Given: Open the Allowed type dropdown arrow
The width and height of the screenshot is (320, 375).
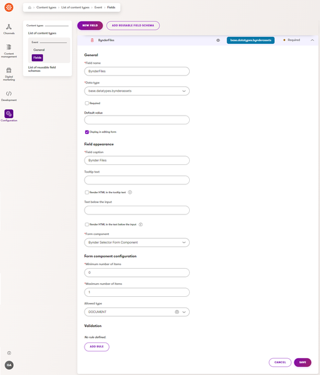Looking at the screenshot, I should point(184,312).
